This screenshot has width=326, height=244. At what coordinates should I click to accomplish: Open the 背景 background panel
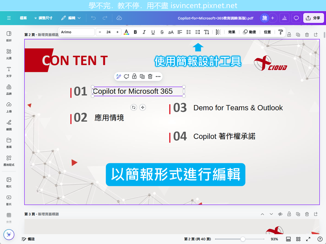[x=9, y=218]
